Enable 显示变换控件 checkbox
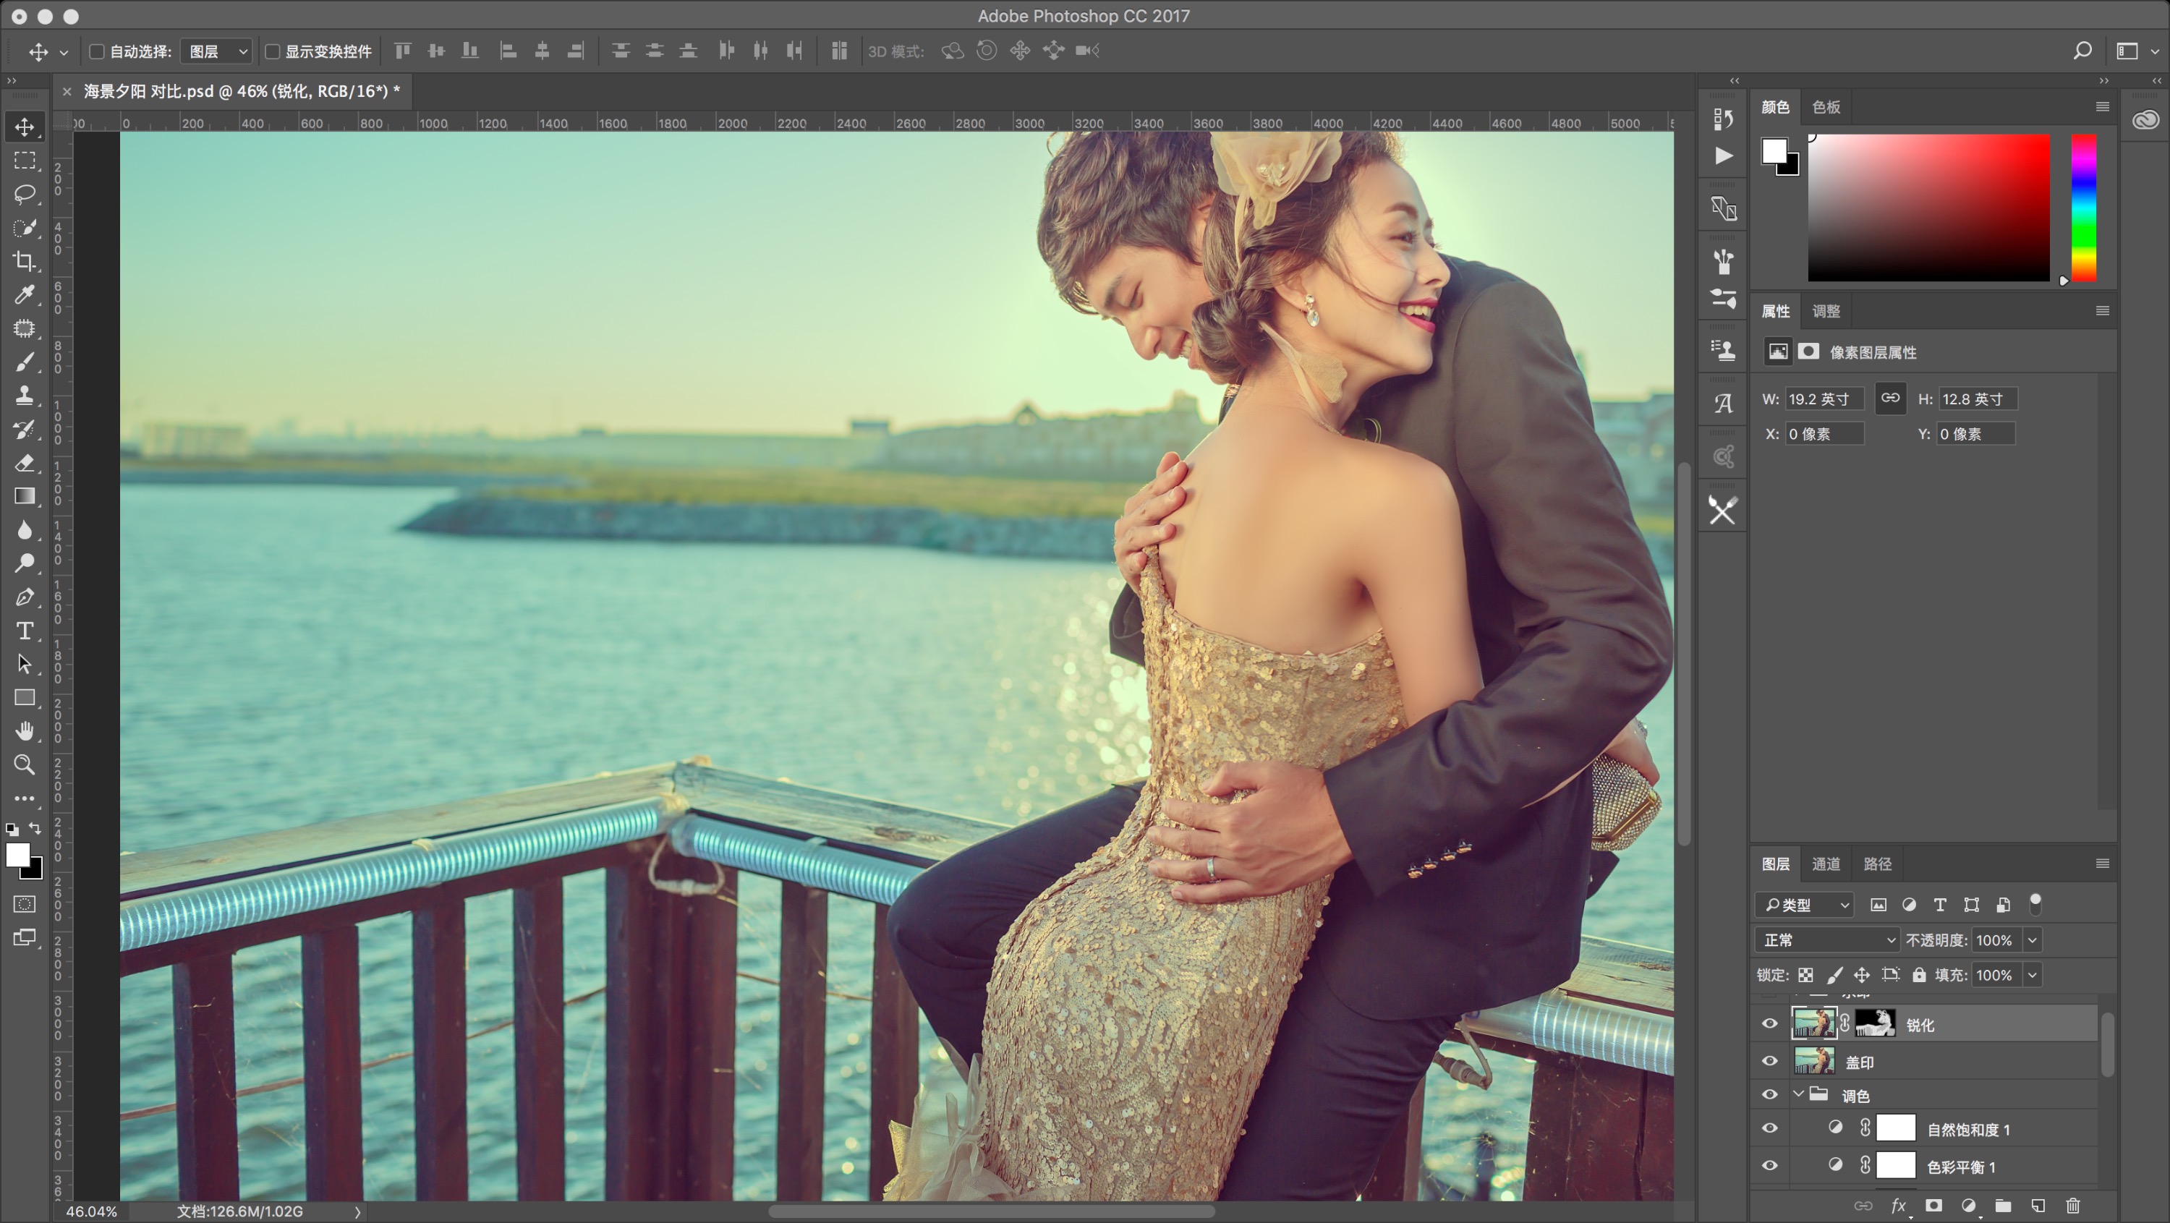This screenshot has width=2170, height=1223. [x=272, y=51]
